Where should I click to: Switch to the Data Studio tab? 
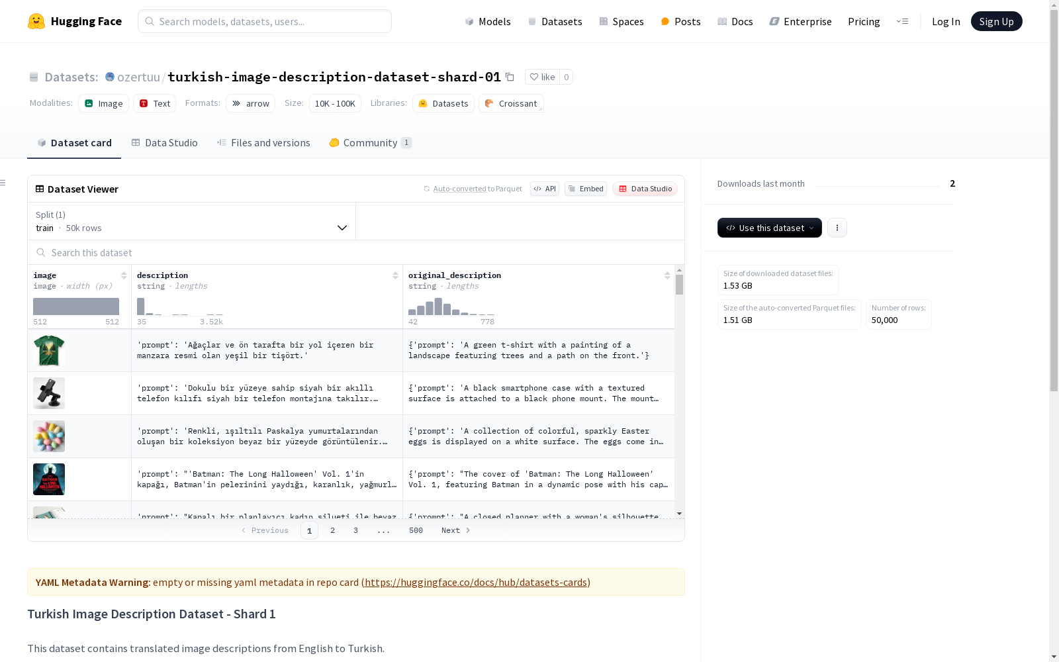[x=164, y=143]
